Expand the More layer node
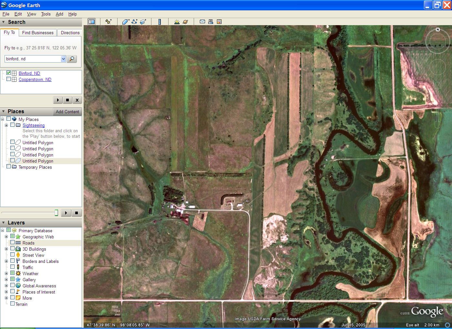This screenshot has height=329, width=452. [6, 298]
